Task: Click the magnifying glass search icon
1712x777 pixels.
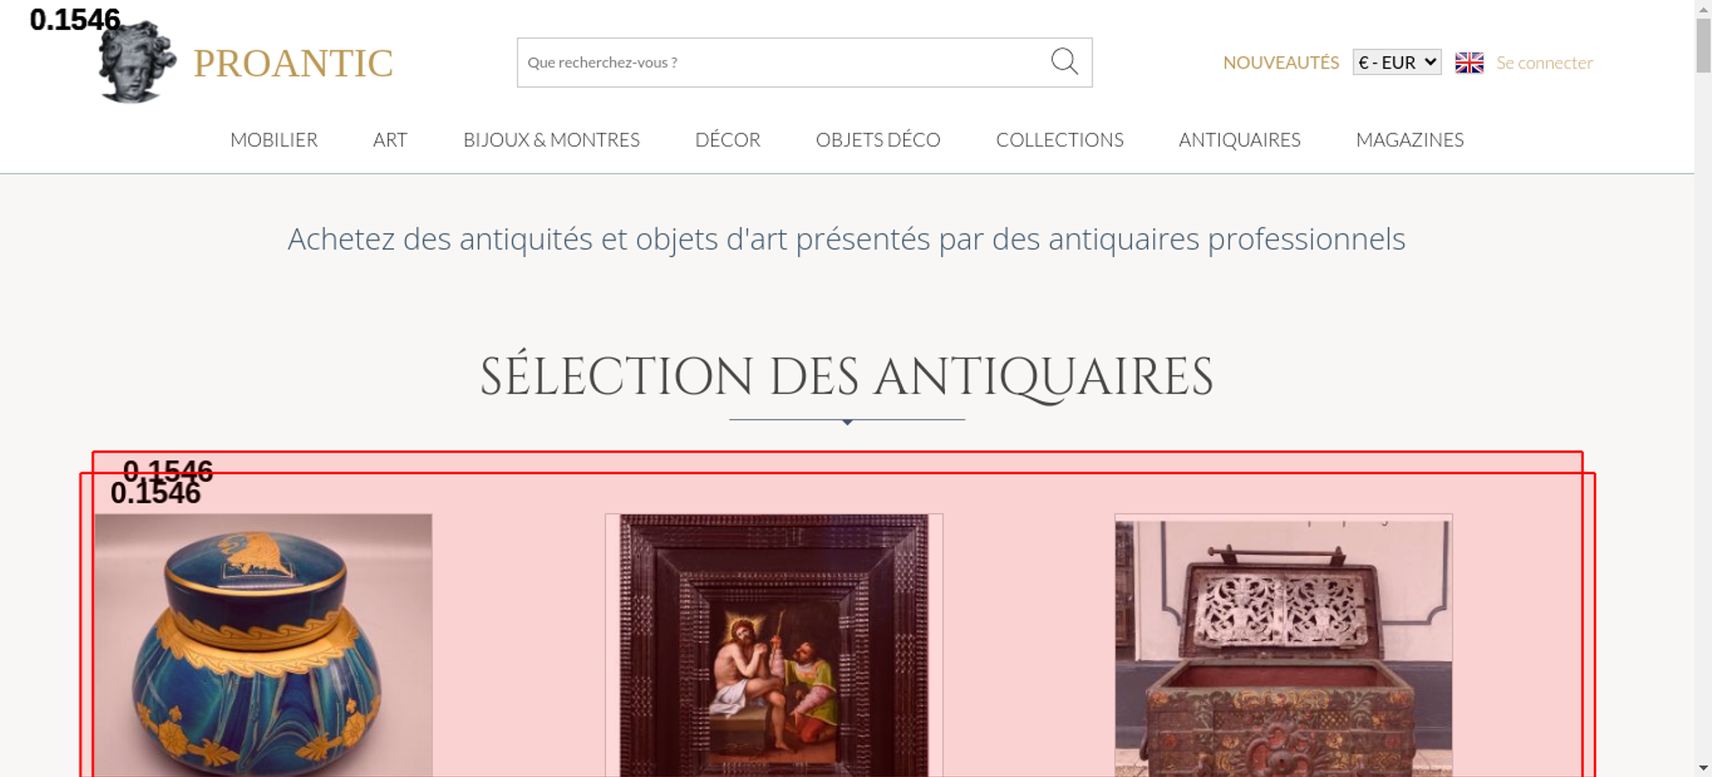Action: 1064,62
